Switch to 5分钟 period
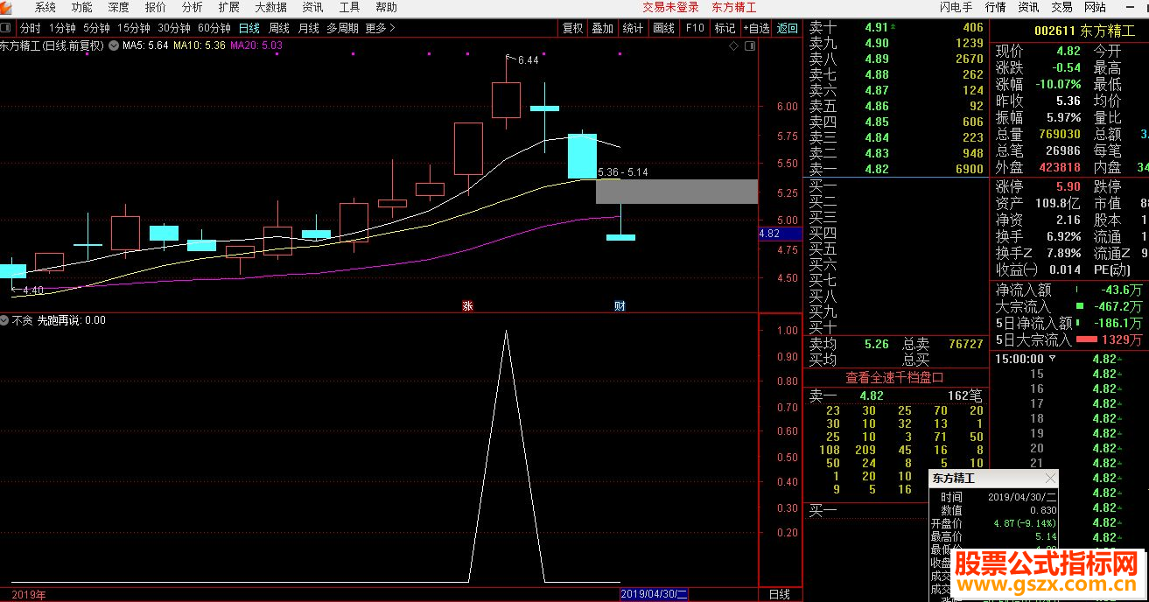Image resolution: width=1149 pixels, height=602 pixels. point(96,28)
